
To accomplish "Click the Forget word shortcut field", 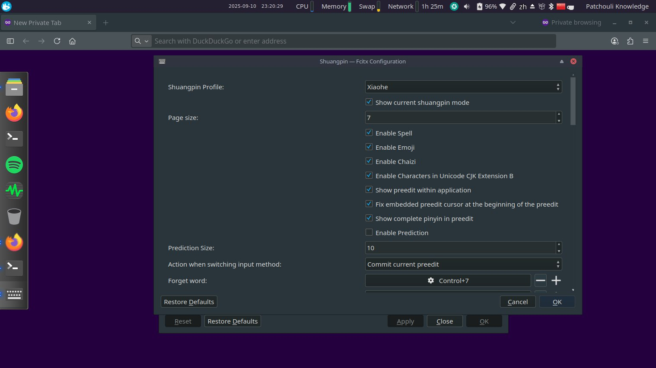I will coord(448,280).
